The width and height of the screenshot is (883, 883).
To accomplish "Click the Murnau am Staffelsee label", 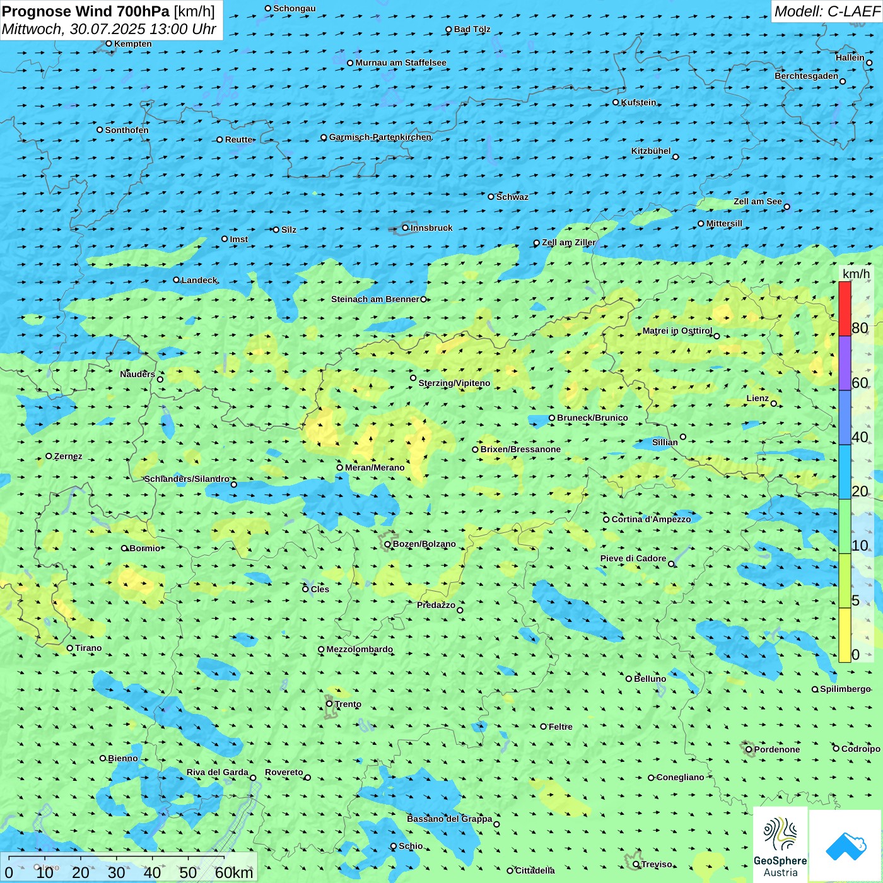I will (401, 62).
